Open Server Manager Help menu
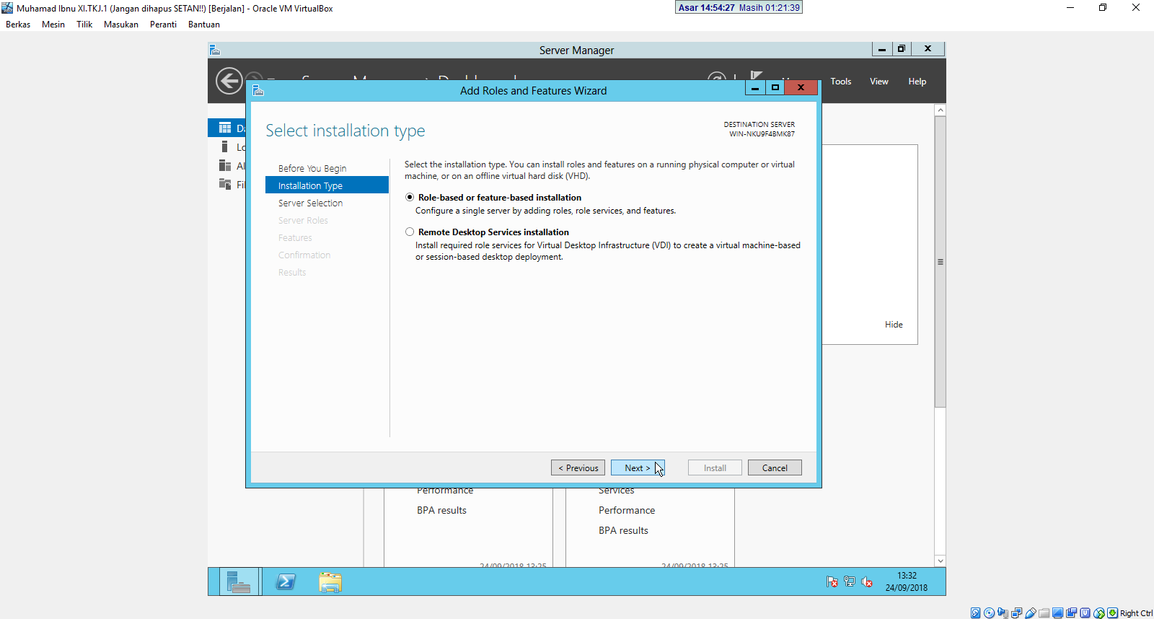1154x619 pixels. click(x=917, y=82)
